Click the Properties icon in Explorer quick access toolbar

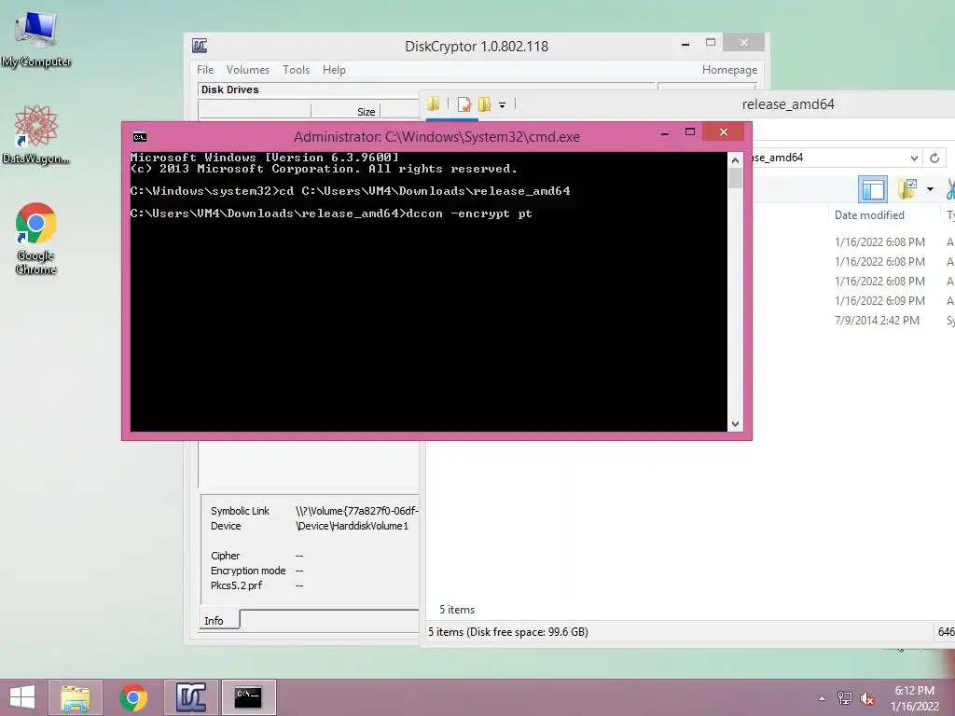click(x=464, y=104)
